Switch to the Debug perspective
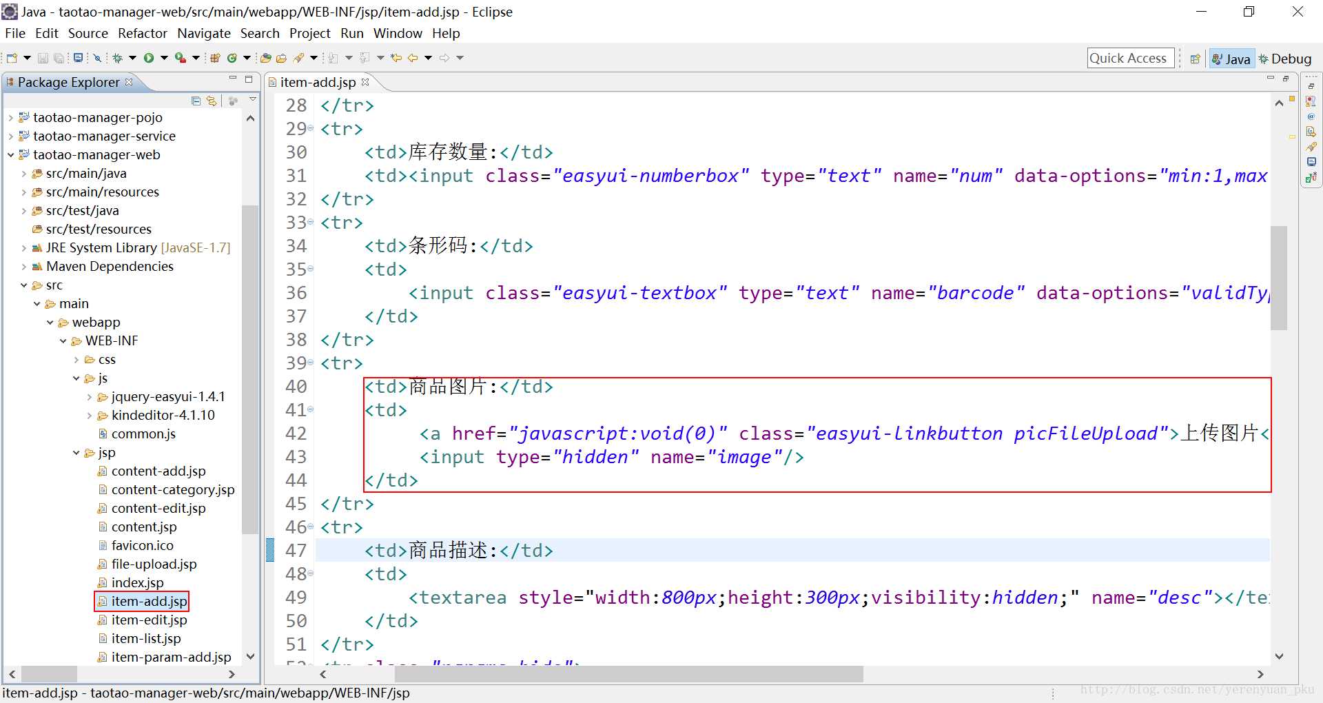This screenshot has height=703, width=1323. (x=1285, y=59)
